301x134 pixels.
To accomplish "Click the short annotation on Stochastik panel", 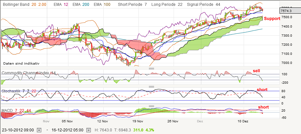I will (x=262, y=90).
